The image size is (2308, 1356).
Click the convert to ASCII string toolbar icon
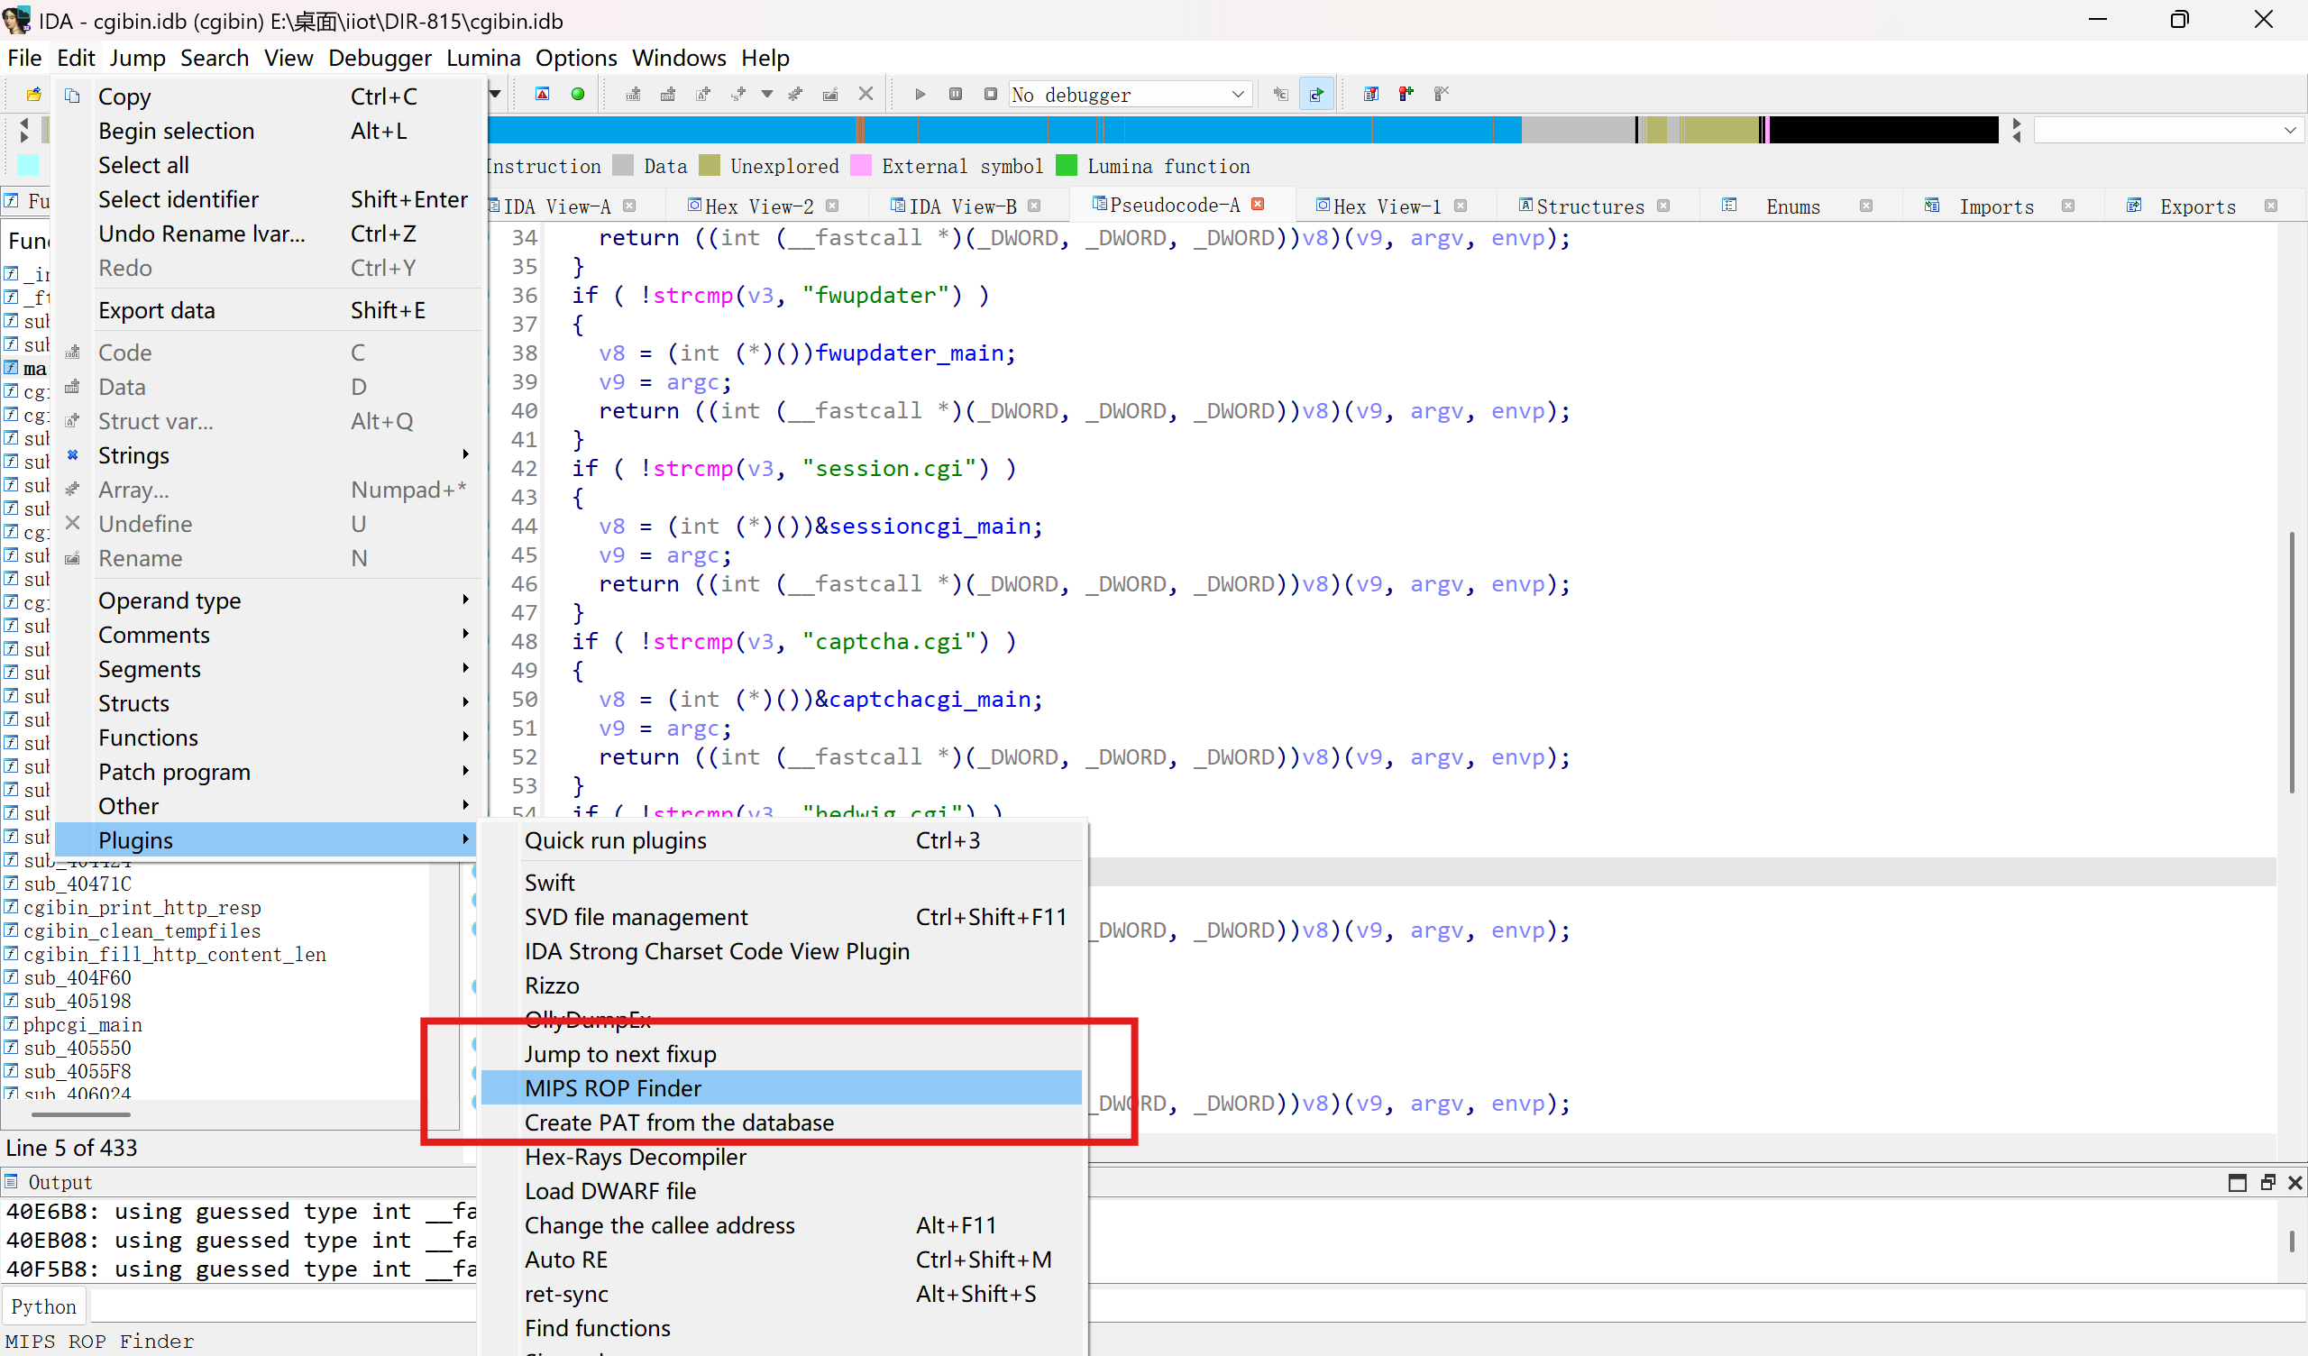703,95
